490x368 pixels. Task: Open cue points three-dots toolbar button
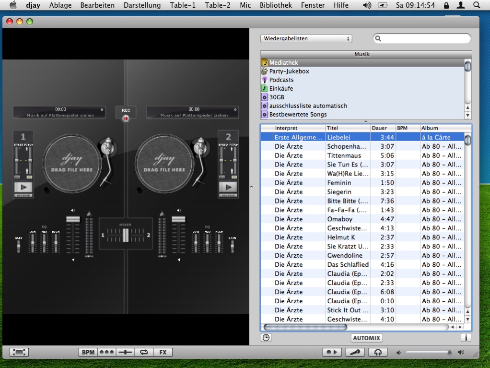point(106,352)
